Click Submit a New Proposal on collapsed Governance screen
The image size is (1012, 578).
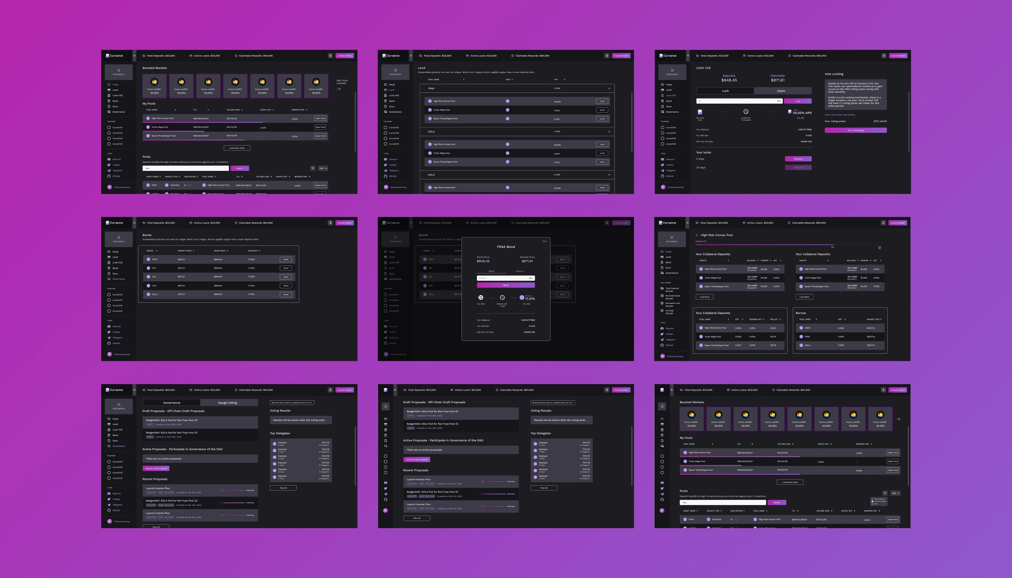coord(417,460)
